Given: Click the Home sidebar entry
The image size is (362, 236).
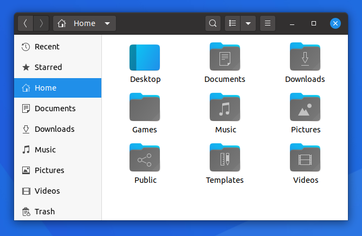Looking at the screenshot, I should click(x=46, y=88).
